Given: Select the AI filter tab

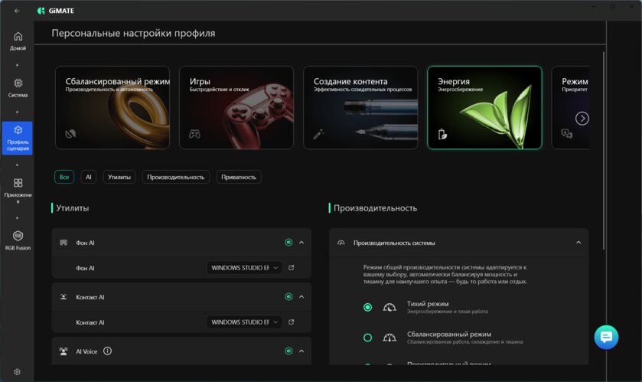Looking at the screenshot, I should point(89,177).
